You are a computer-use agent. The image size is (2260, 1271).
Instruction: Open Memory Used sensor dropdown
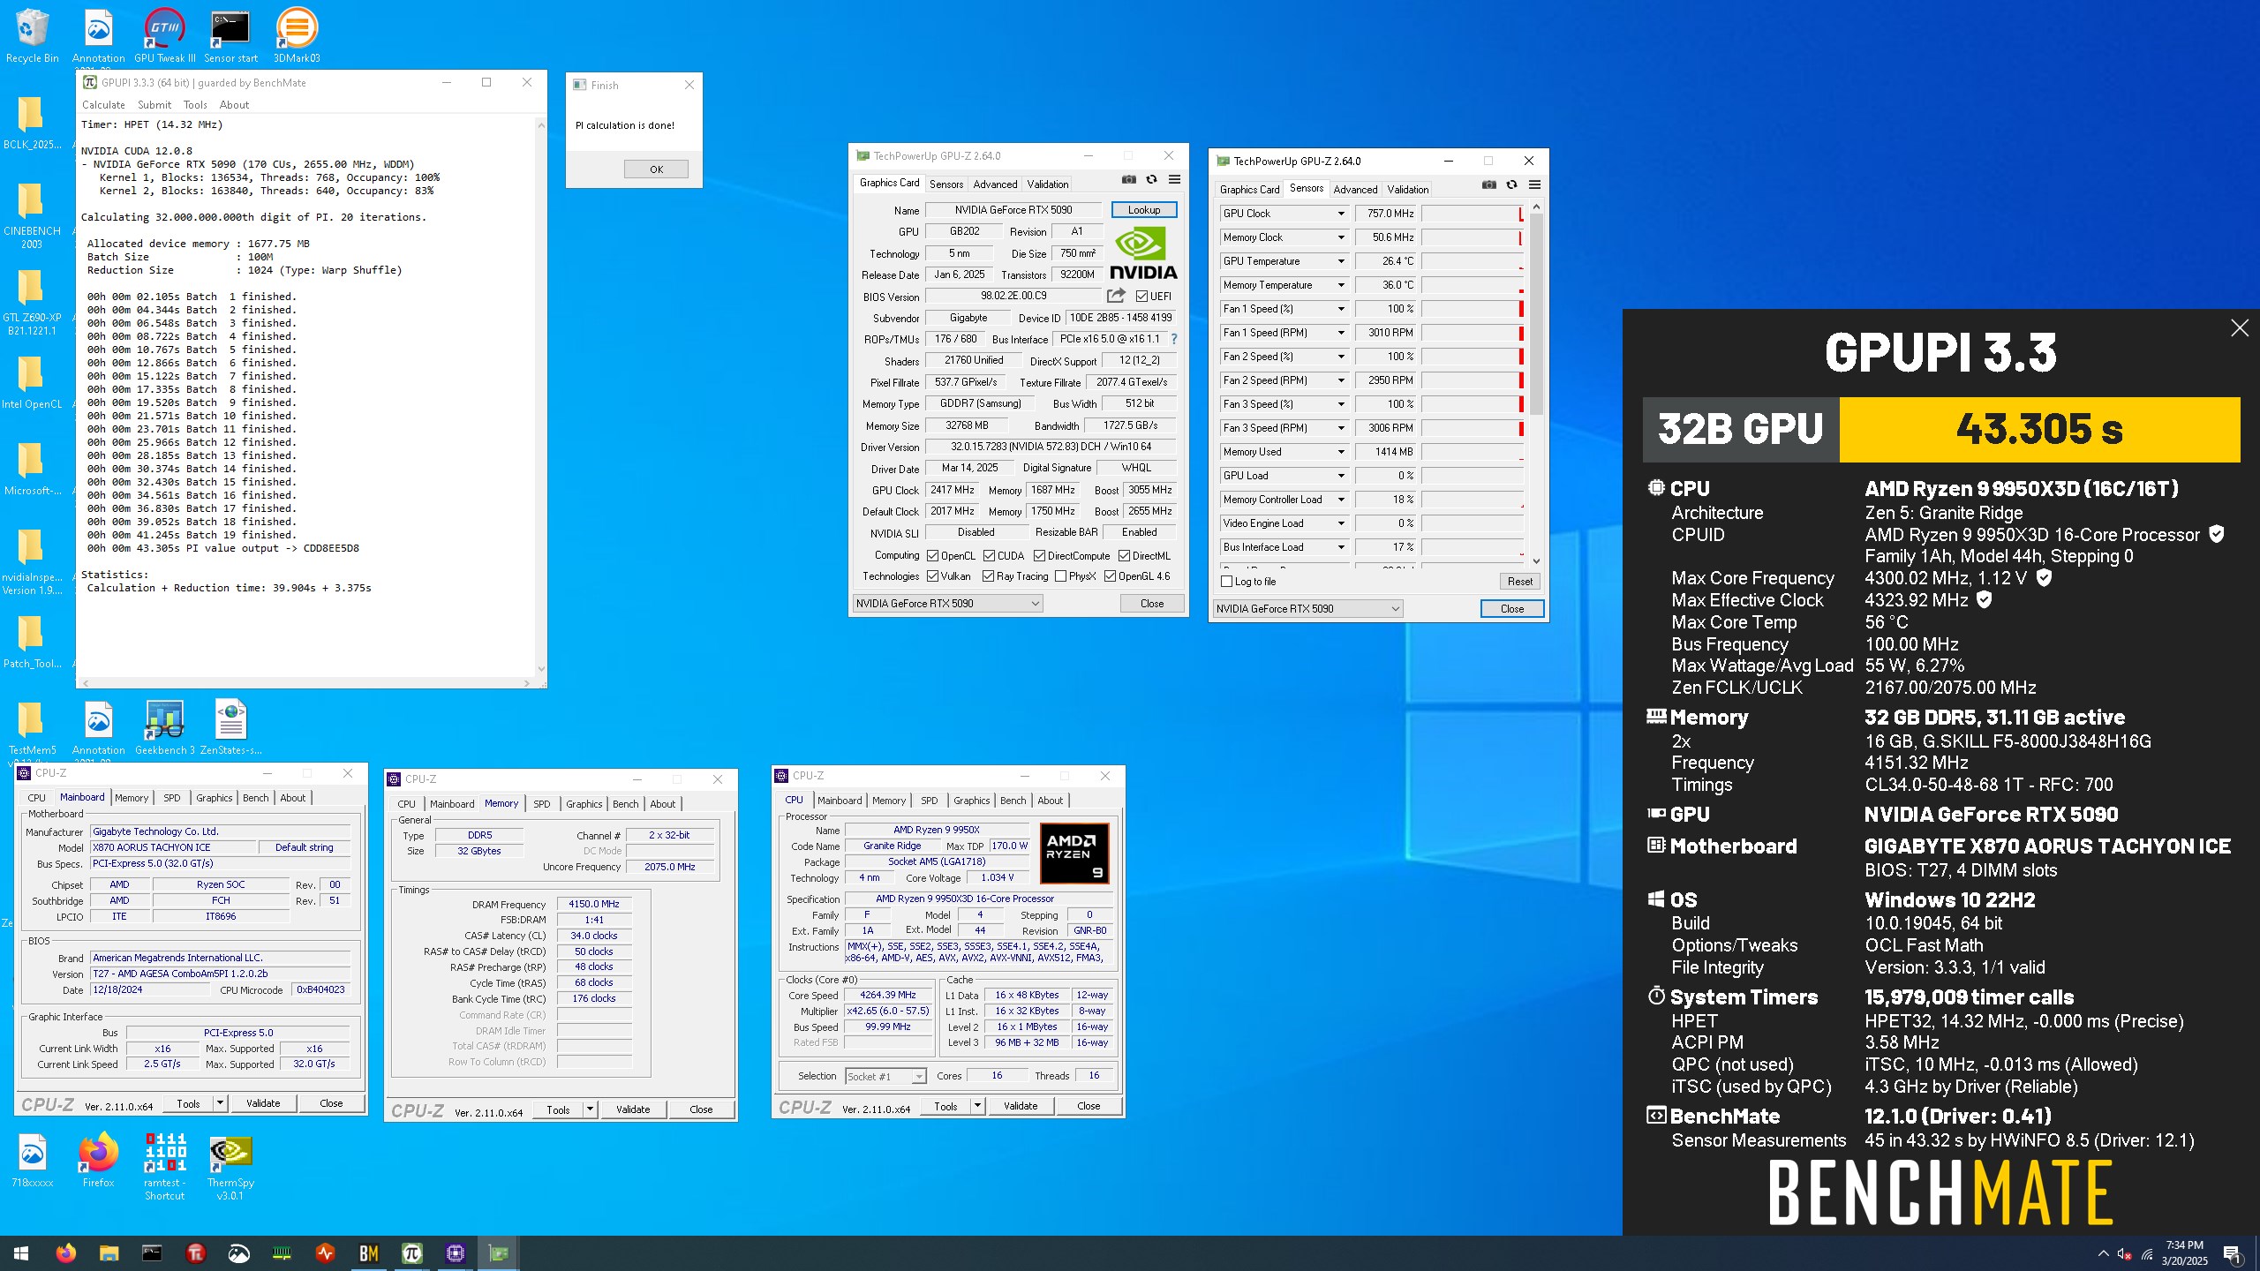point(1340,452)
